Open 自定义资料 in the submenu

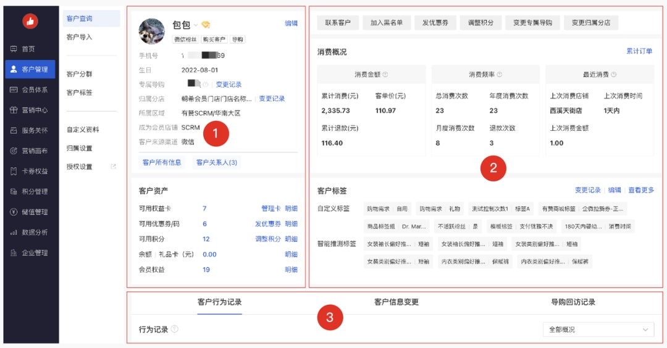coord(83,130)
